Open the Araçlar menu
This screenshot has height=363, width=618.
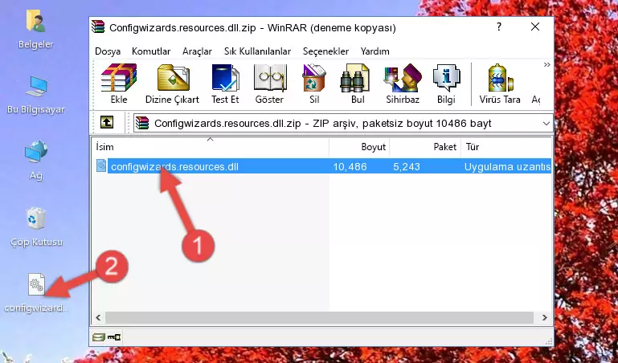pyautogui.click(x=197, y=51)
